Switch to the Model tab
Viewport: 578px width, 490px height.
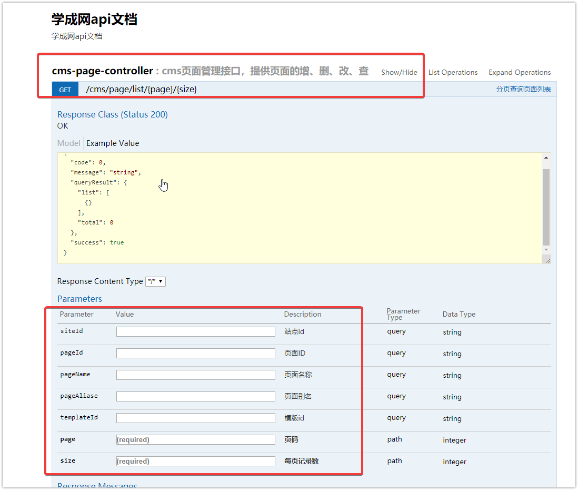[68, 143]
